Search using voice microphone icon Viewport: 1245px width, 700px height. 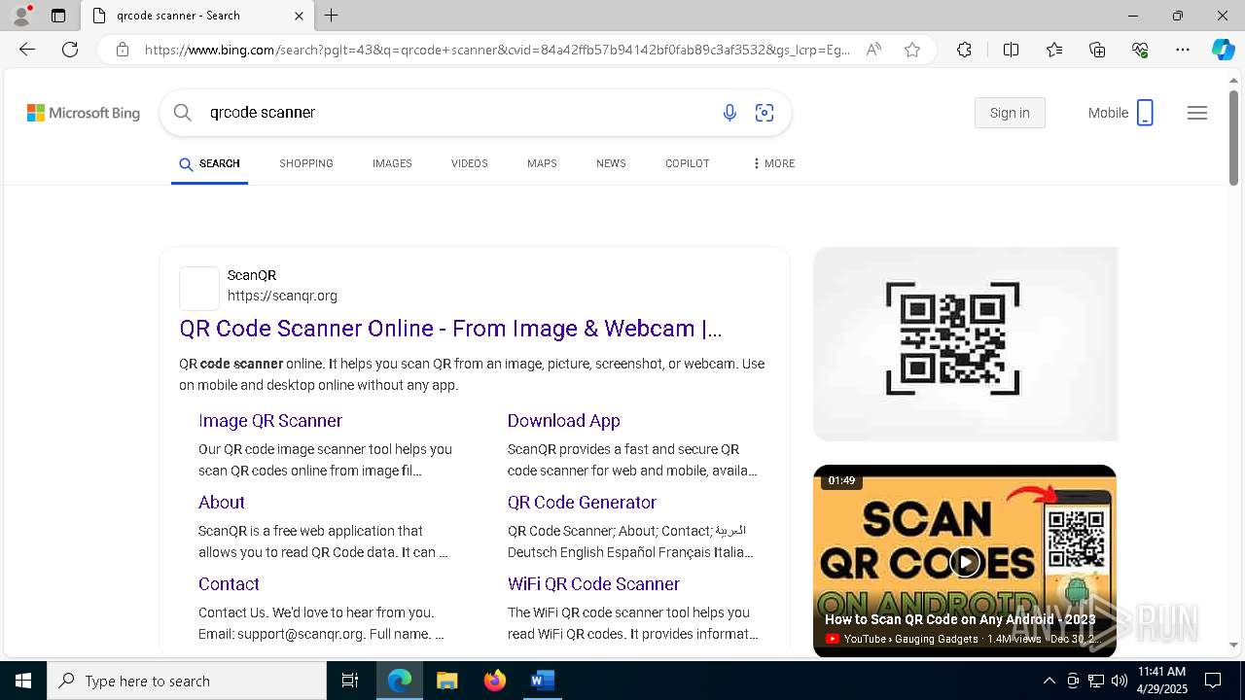pyautogui.click(x=729, y=113)
